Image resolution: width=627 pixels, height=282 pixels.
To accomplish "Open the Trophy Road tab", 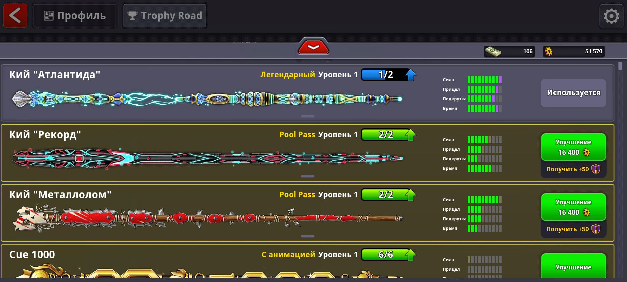I will click(165, 16).
